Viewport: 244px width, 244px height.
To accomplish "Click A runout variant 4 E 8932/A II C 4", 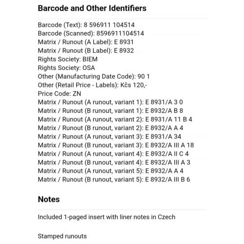I will click(113, 154).
